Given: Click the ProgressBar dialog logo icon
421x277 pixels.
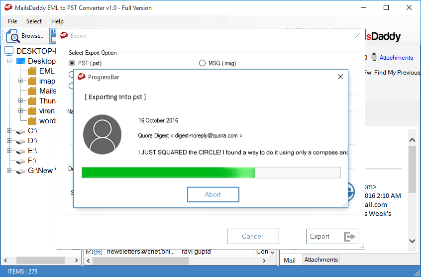Looking at the screenshot, I should pyautogui.click(x=81, y=77).
